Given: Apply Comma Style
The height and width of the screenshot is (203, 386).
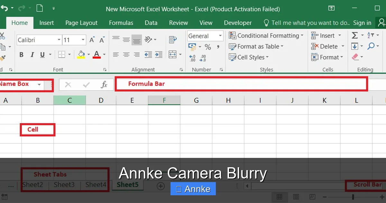Looking at the screenshot, I should point(218,47).
